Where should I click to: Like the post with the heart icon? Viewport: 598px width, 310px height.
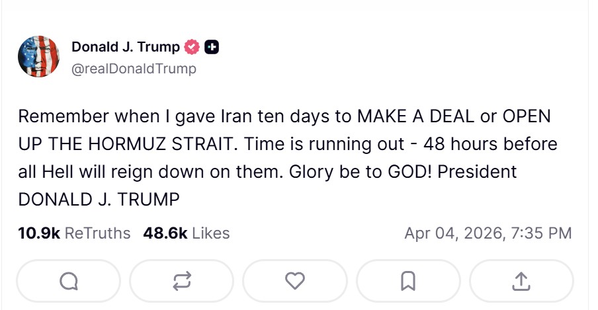coord(294,282)
